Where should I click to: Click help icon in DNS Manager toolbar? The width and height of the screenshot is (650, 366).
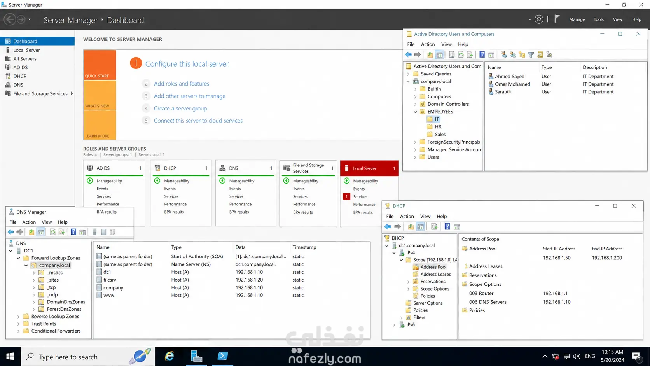[73, 232]
